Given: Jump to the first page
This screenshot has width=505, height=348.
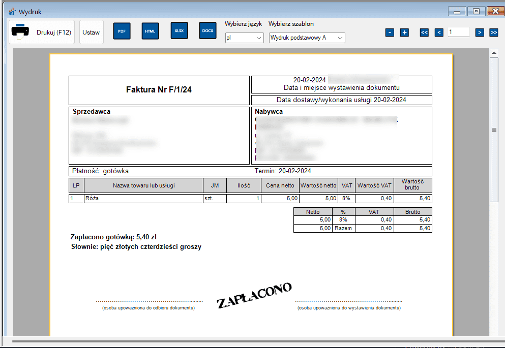Looking at the screenshot, I should click(x=424, y=33).
